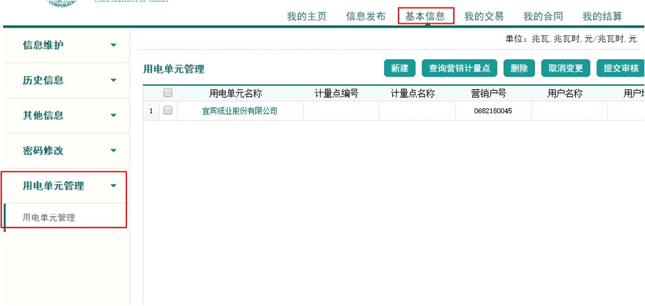Expand the 密码修改 sidebar section arrow

click(x=113, y=151)
